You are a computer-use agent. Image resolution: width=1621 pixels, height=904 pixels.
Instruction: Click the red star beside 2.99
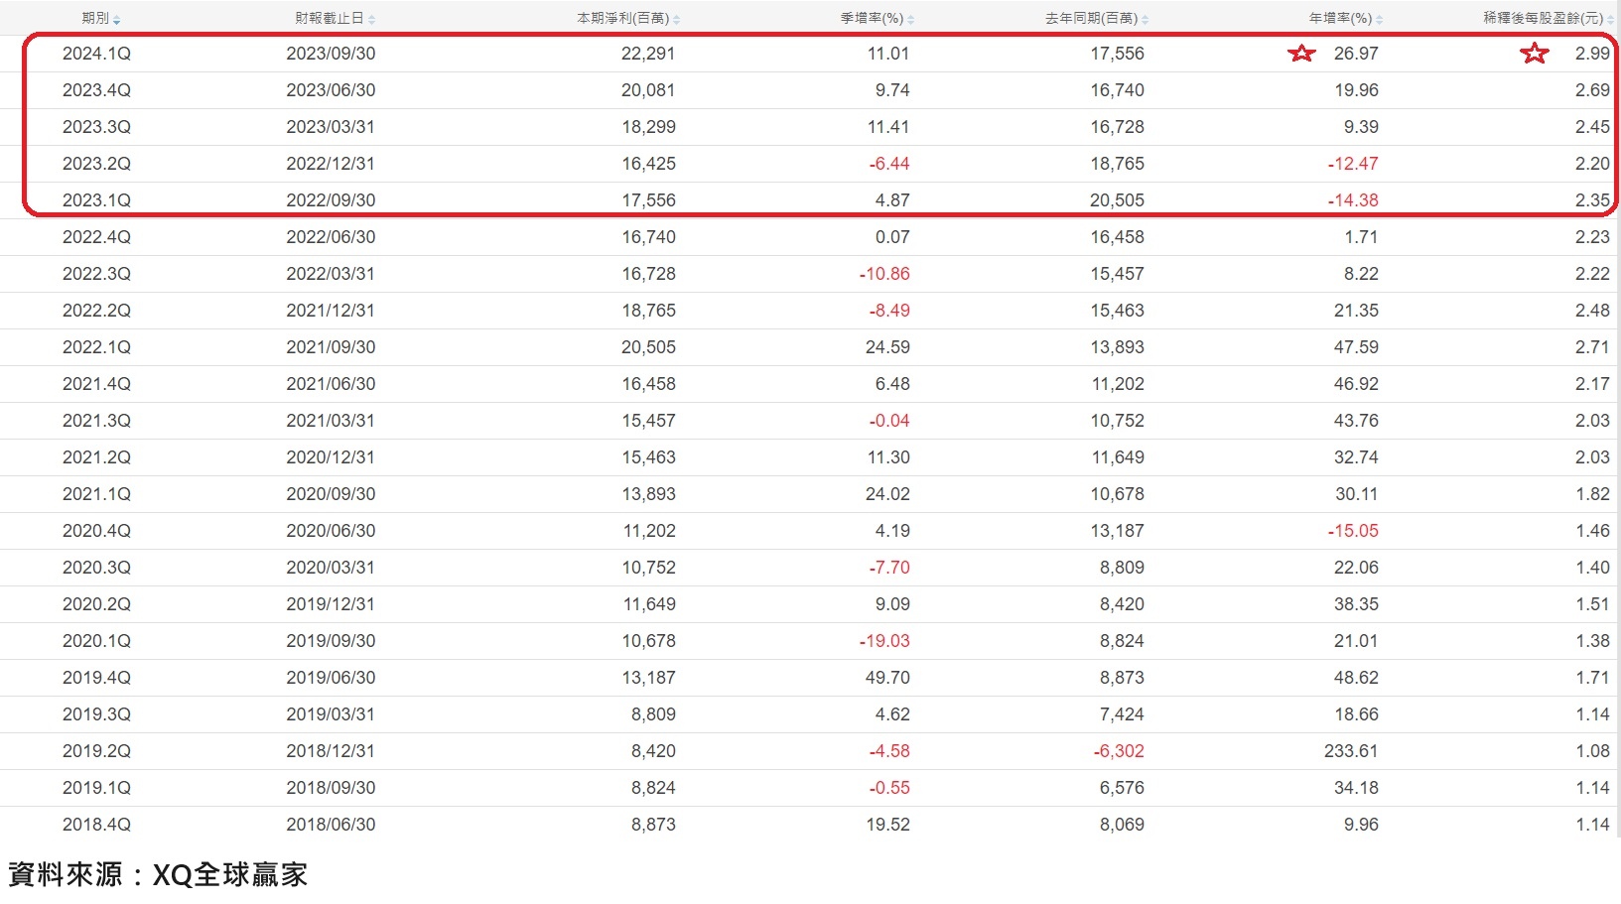[x=1535, y=54]
